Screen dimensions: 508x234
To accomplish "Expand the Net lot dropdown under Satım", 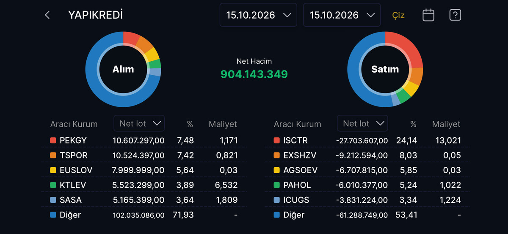I will [x=362, y=123].
